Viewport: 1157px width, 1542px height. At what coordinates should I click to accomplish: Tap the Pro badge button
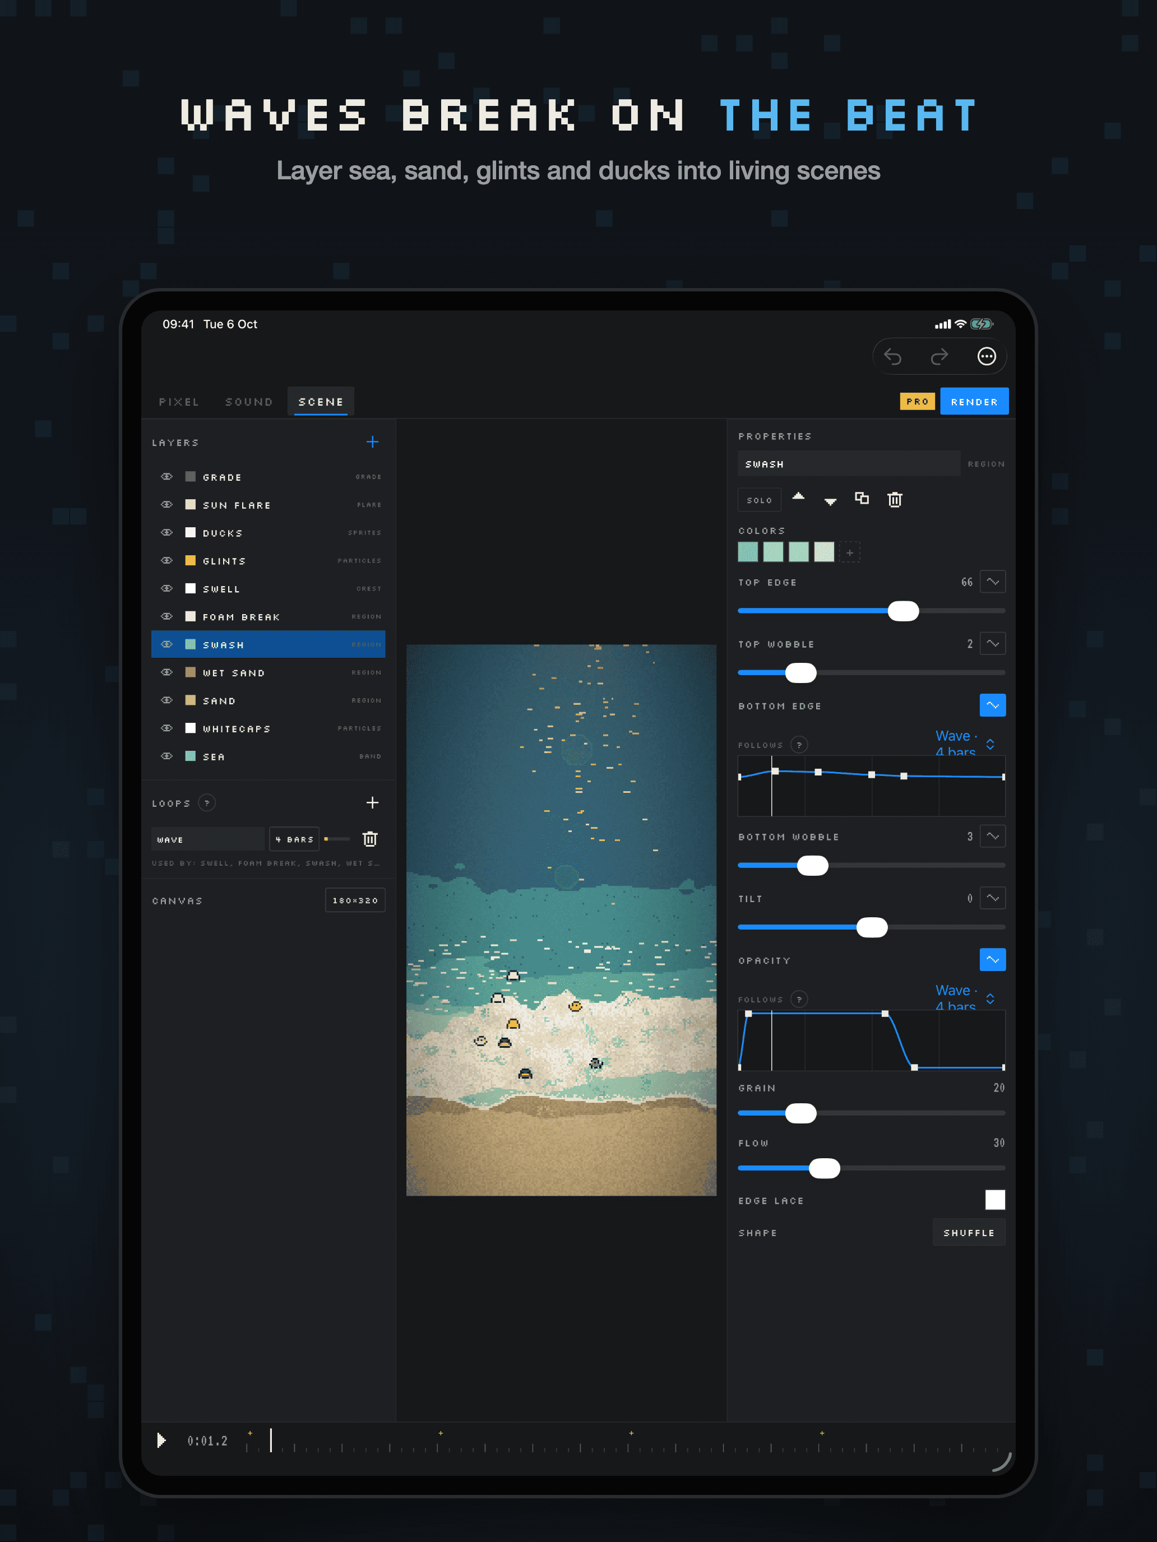[x=917, y=402]
